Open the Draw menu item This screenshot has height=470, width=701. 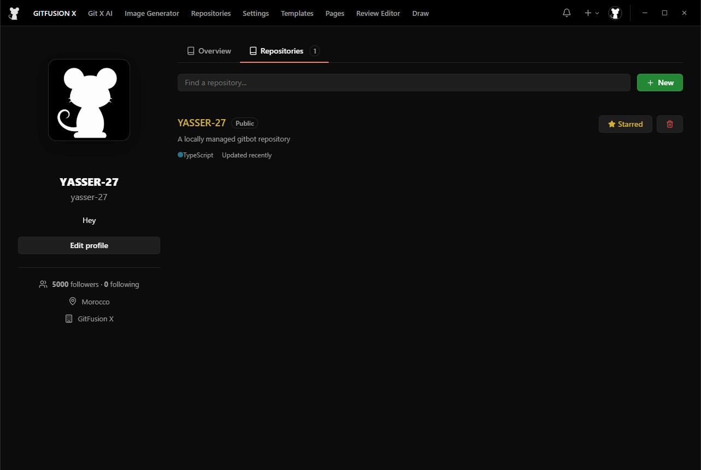tap(420, 13)
